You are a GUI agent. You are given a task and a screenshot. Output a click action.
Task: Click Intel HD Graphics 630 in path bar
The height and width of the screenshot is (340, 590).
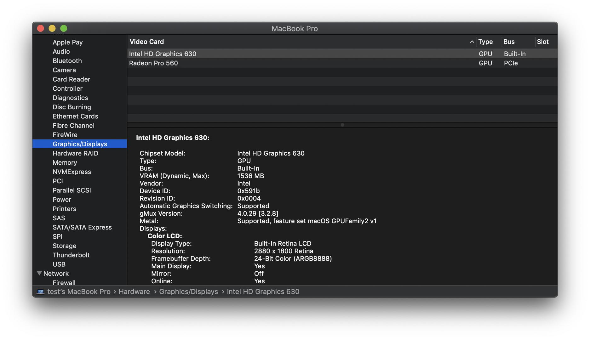click(263, 292)
